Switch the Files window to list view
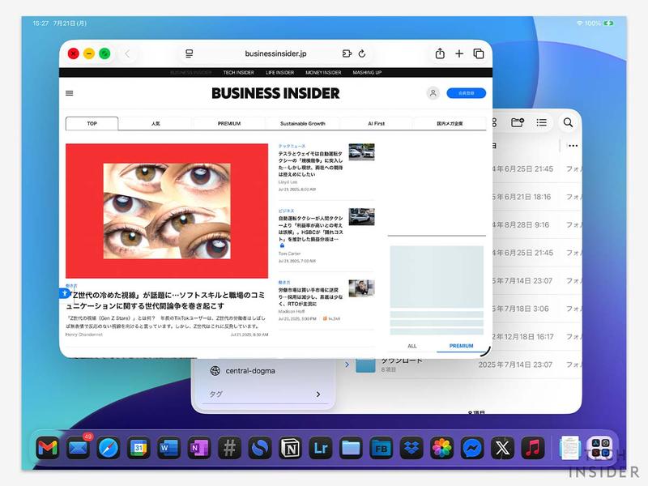The height and width of the screenshot is (486, 648). [x=541, y=122]
